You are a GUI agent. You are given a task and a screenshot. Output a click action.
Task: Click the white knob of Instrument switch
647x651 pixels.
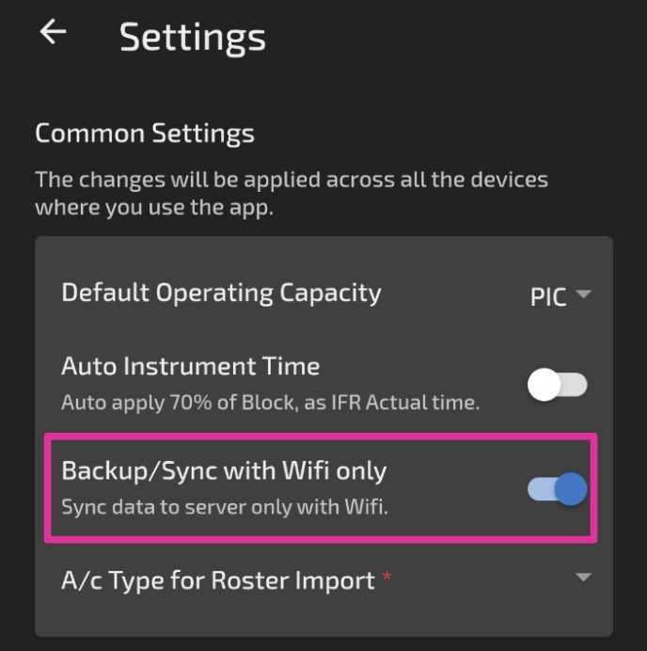(x=544, y=385)
